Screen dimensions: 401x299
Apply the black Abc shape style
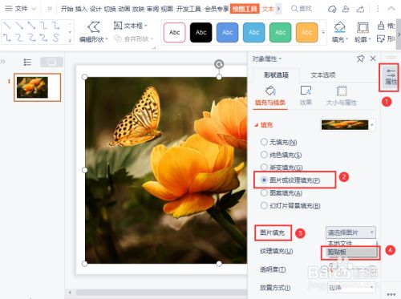coord(200,33)
